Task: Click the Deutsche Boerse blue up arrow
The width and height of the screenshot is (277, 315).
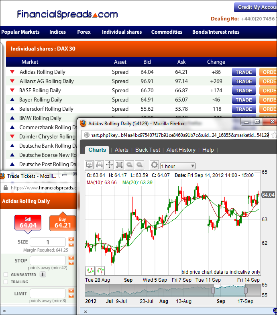Action: click(12, 155)
